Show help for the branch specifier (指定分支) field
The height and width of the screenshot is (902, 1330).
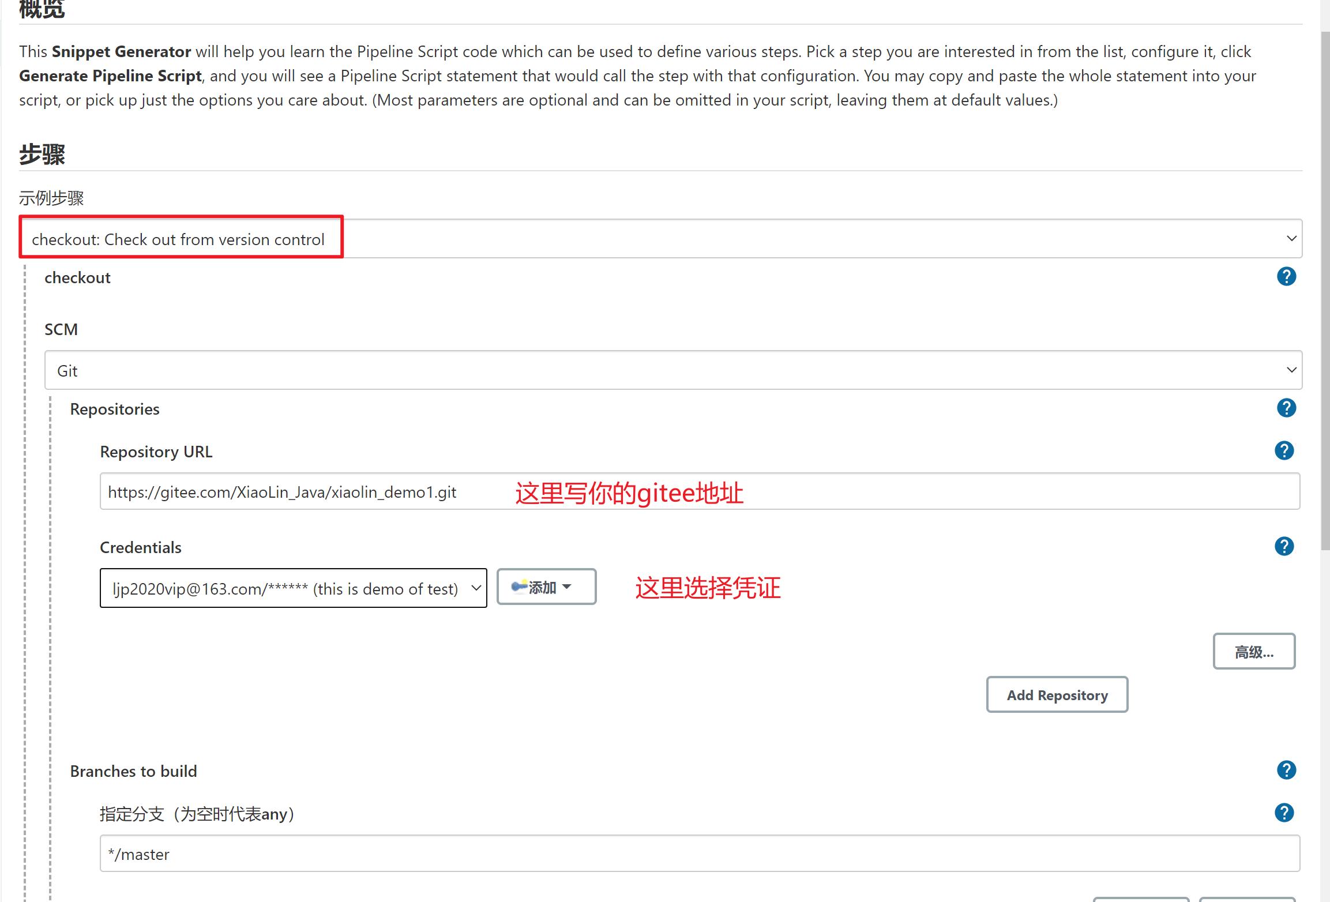1284,813
